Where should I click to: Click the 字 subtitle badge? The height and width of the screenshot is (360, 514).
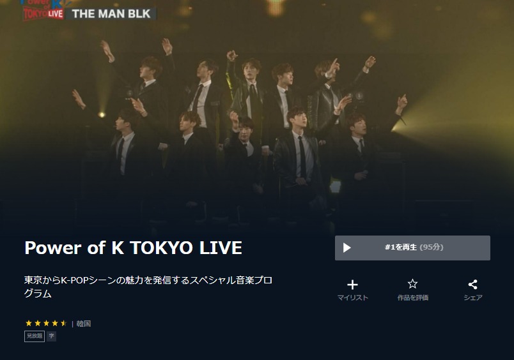pyautogui.click(x=52, y=336)
